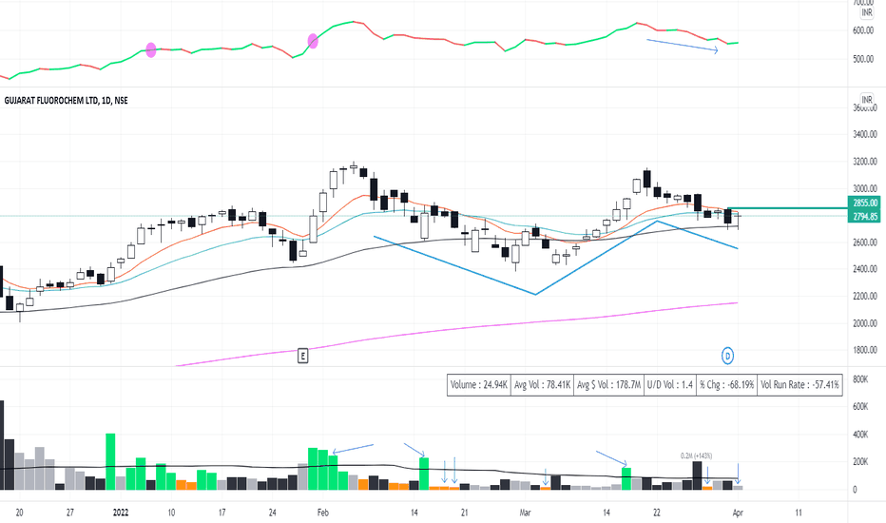Click the % Chg : -68.19% cell
This screenshot has height=523, width=886.
(x=726, y=384)
